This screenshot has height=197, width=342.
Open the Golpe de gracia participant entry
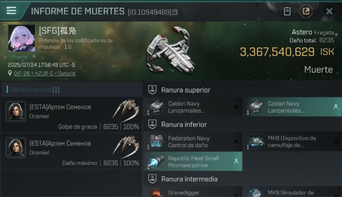click(x=72, y=115)
